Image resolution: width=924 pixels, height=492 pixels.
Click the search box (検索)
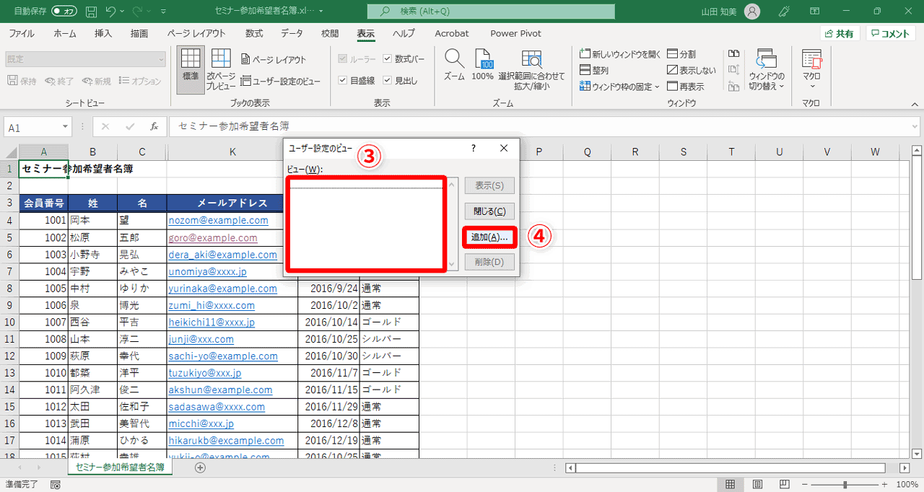490,12
